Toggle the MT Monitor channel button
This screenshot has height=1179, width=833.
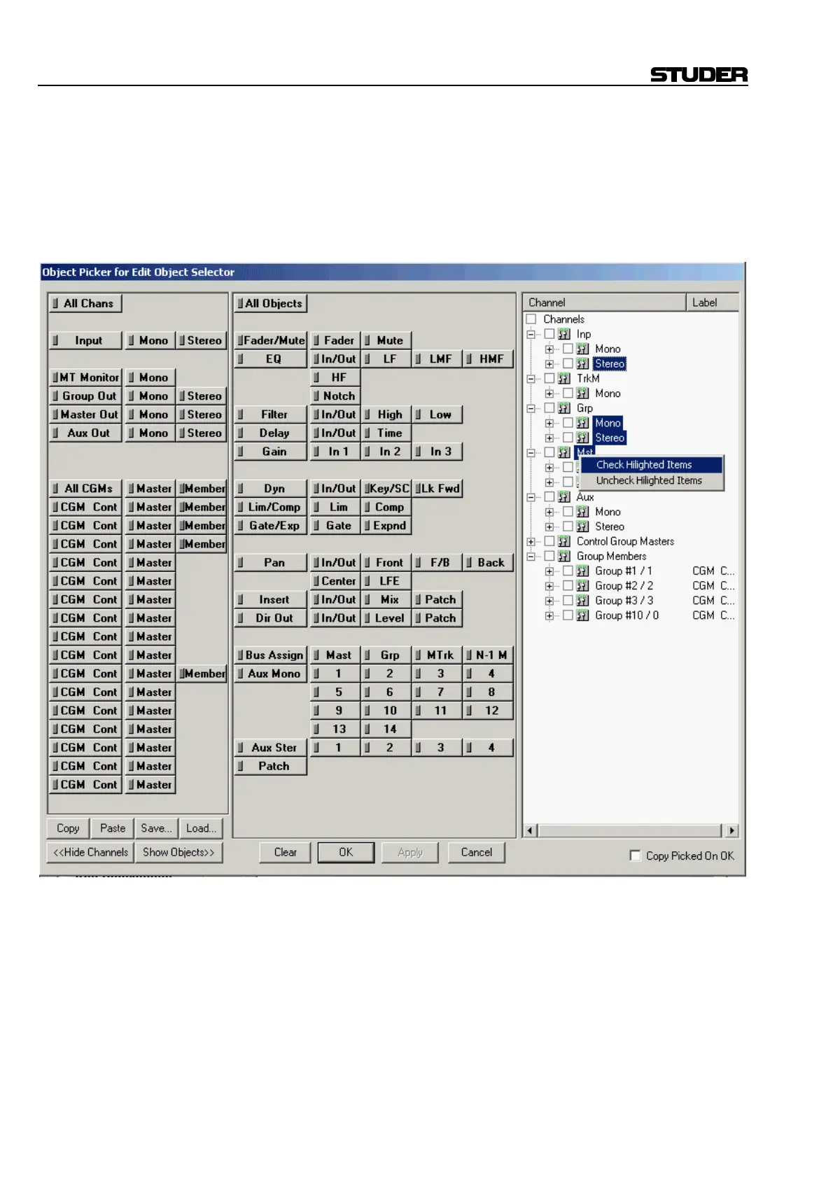point(85,377)
